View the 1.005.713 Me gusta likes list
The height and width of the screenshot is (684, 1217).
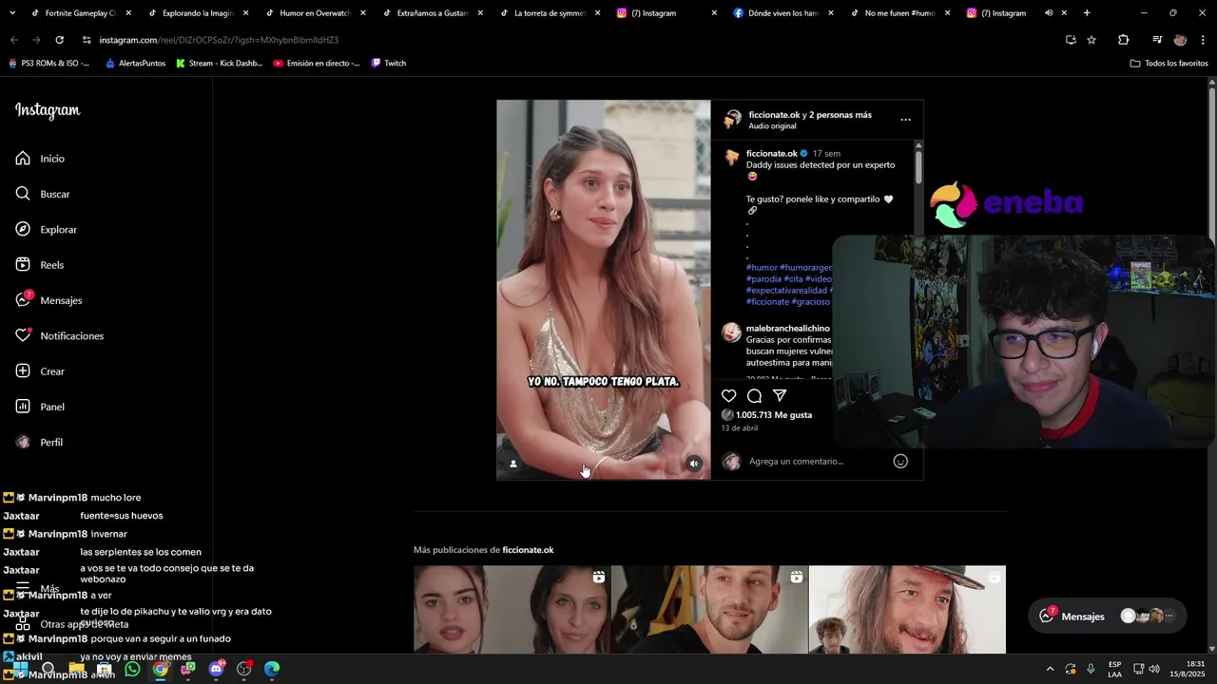coord(774,415)
